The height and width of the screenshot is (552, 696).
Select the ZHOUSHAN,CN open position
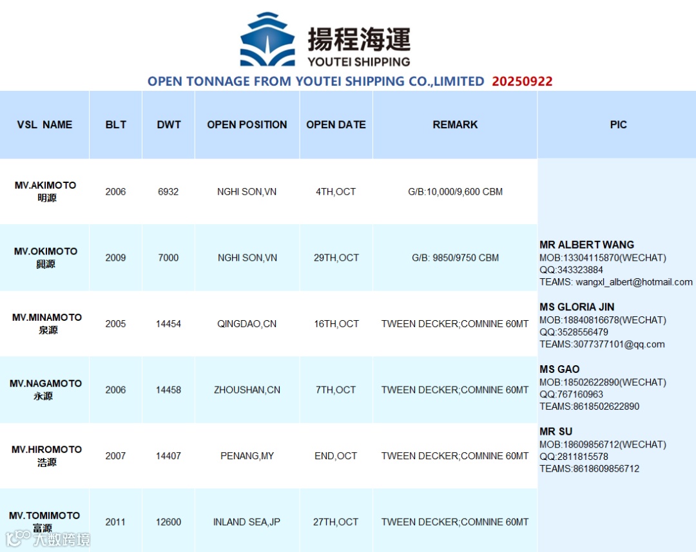pos(247,390)
